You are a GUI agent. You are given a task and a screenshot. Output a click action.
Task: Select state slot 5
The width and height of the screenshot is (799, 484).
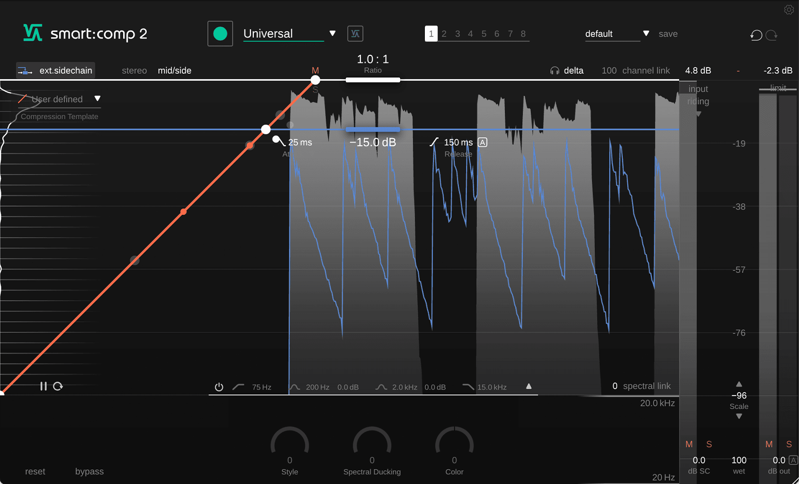(484, 34)
